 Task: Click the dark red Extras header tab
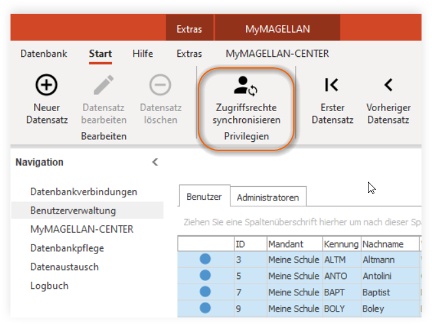click(189, 29)
